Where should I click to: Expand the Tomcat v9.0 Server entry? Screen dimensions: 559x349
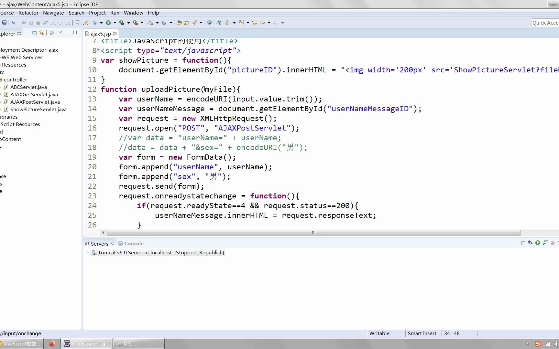pyautogui.click(x=88, y=253)
